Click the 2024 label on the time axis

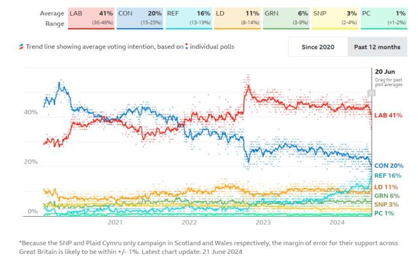click(338, 223)
